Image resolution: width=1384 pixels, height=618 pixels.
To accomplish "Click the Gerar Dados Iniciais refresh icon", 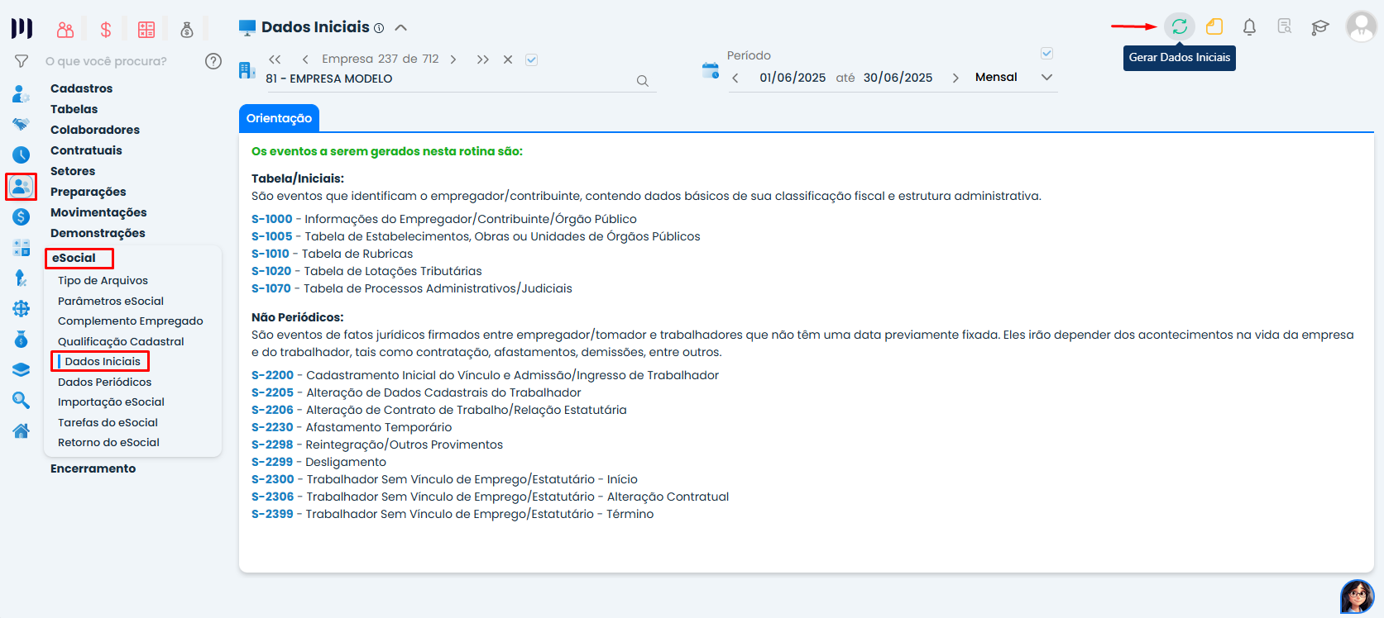I will [x=1179, y=26].
